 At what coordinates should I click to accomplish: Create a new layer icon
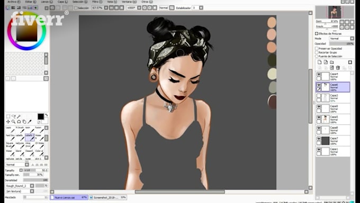click(x=320, y=62)
